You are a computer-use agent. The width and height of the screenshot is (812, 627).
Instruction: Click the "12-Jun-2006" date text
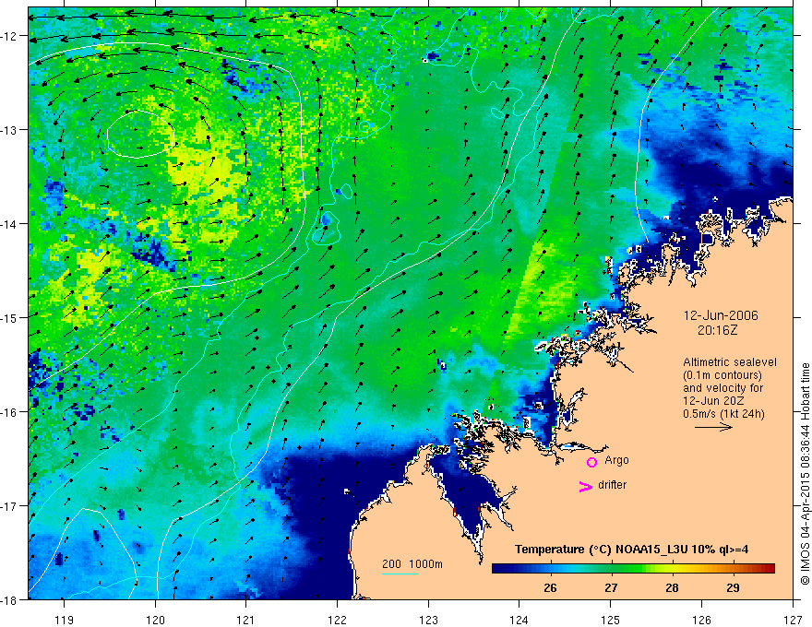pyautogui.click(x=721, y=315)
